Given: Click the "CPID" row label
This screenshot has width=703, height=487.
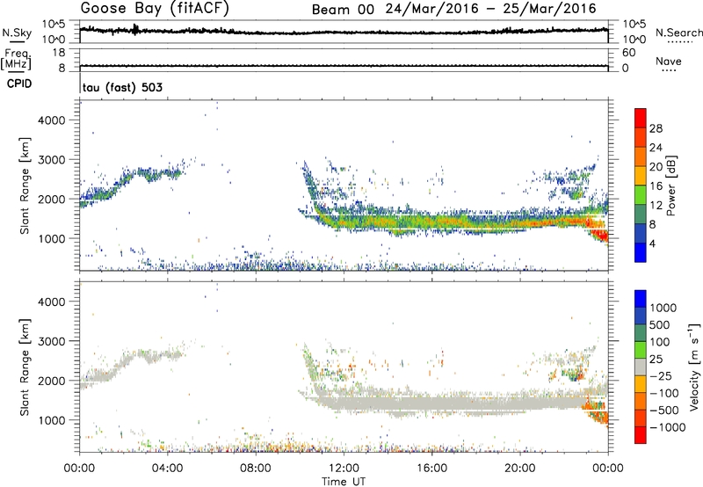Looking at the screenshot, I should pos(19,84).
